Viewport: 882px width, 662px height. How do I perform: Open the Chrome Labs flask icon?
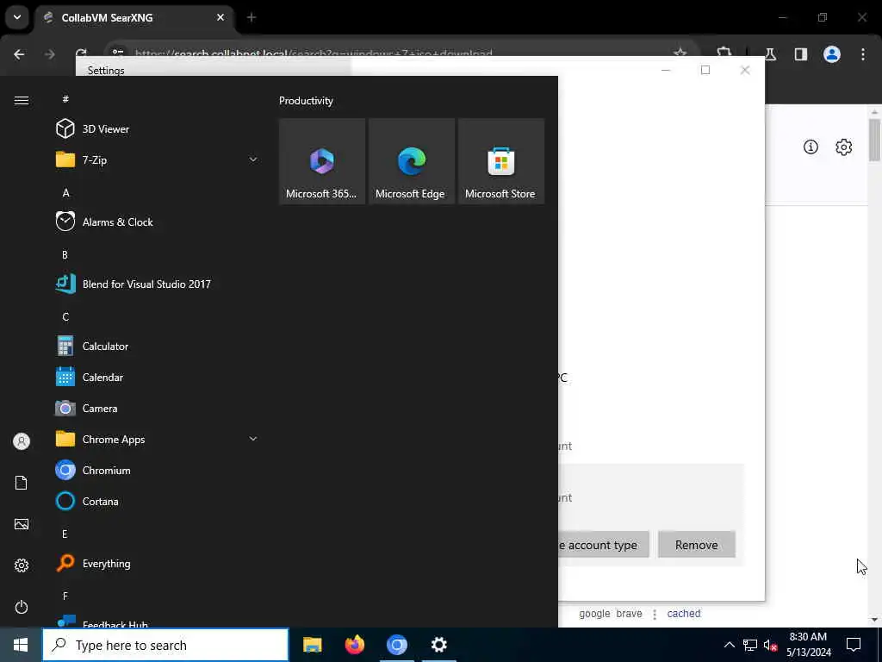point(770,54)
